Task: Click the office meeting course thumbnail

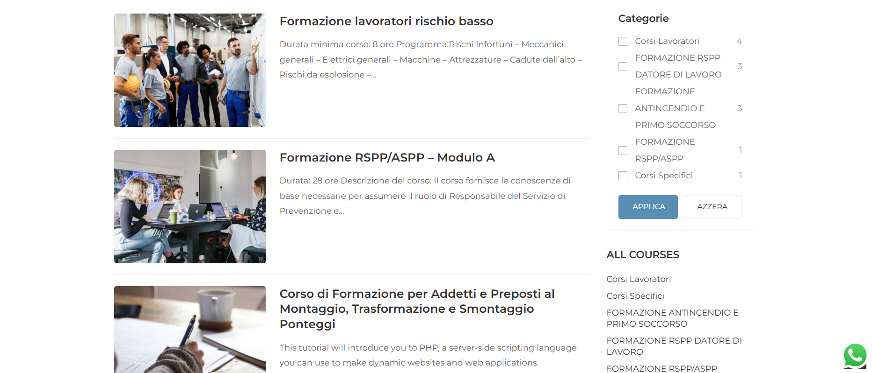Action: [189, 206]
